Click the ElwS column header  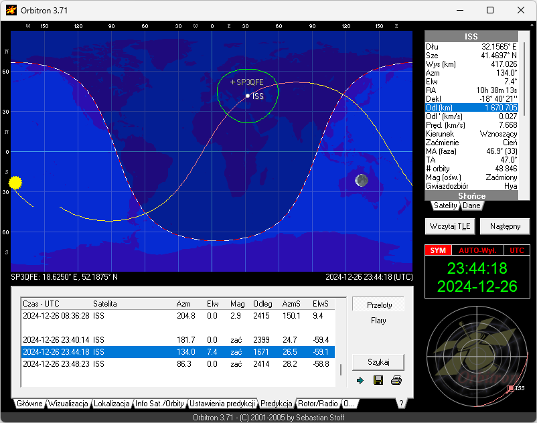click(323, 304)
